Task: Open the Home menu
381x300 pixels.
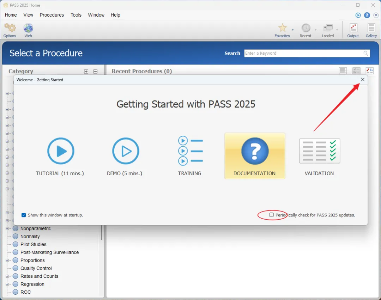Action: pyautogui.click(x=11, y=15)
